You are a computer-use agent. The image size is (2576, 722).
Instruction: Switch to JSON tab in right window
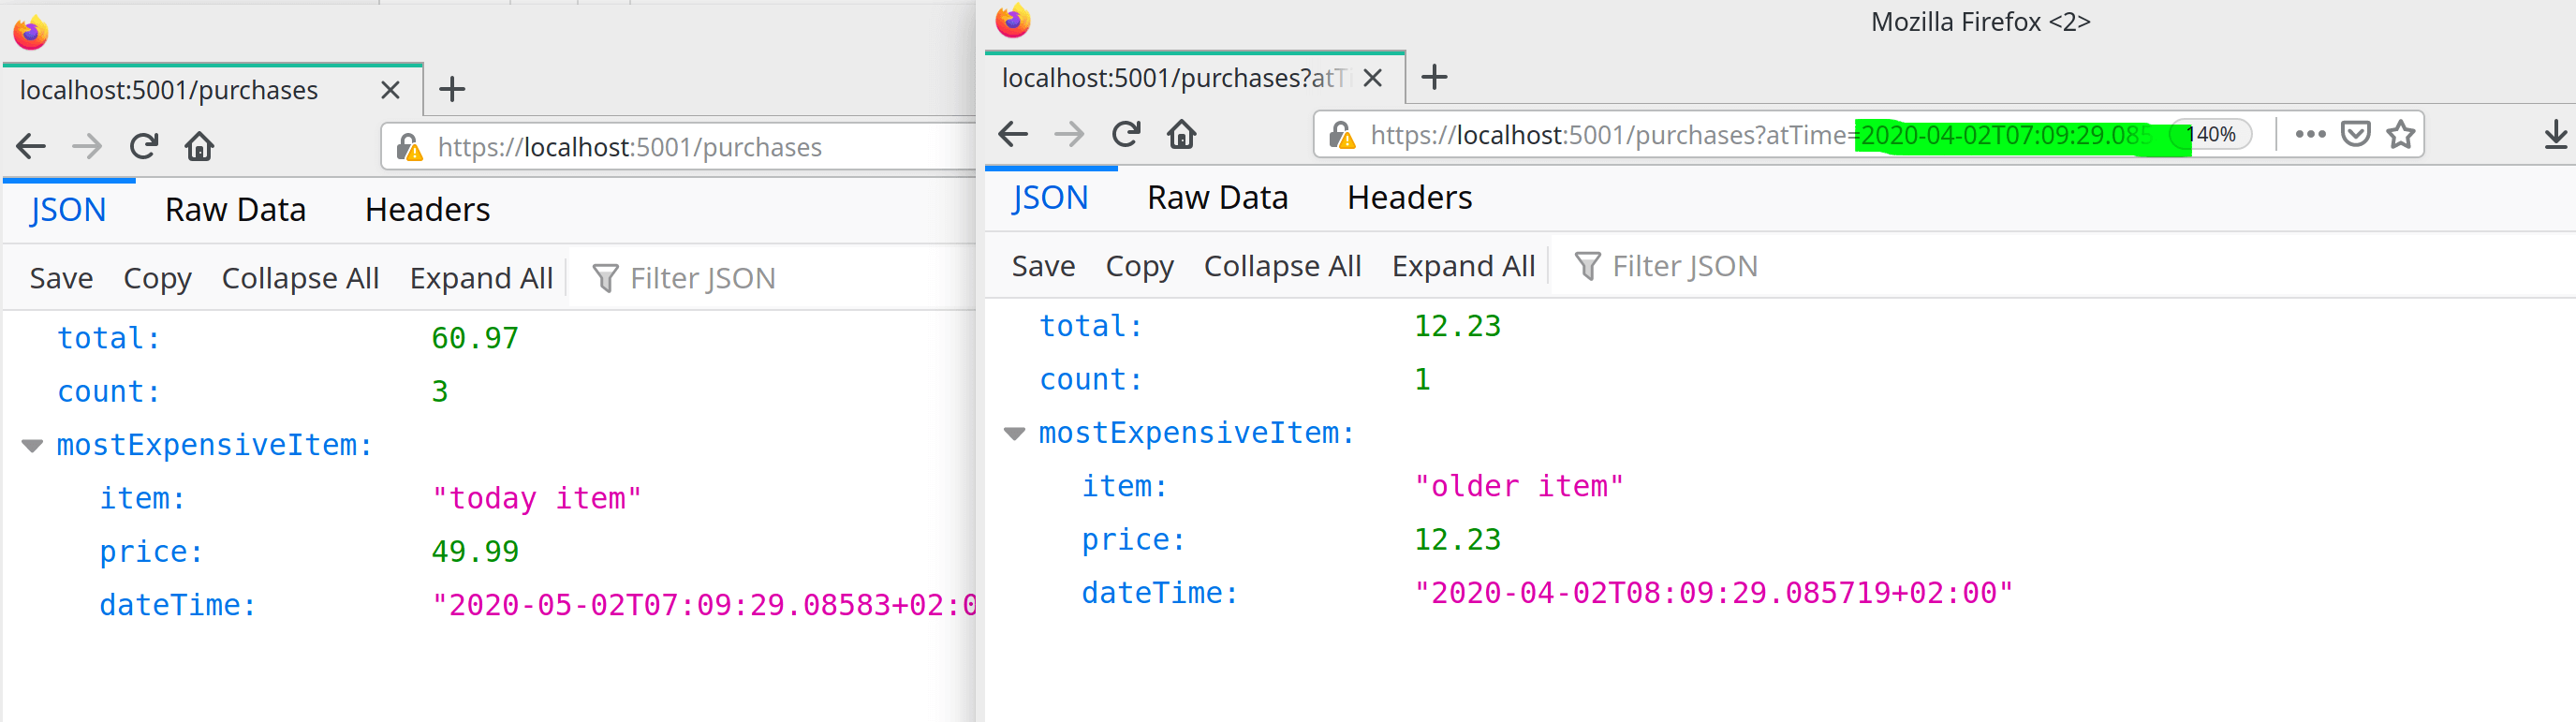click(x=1050, y=198)
